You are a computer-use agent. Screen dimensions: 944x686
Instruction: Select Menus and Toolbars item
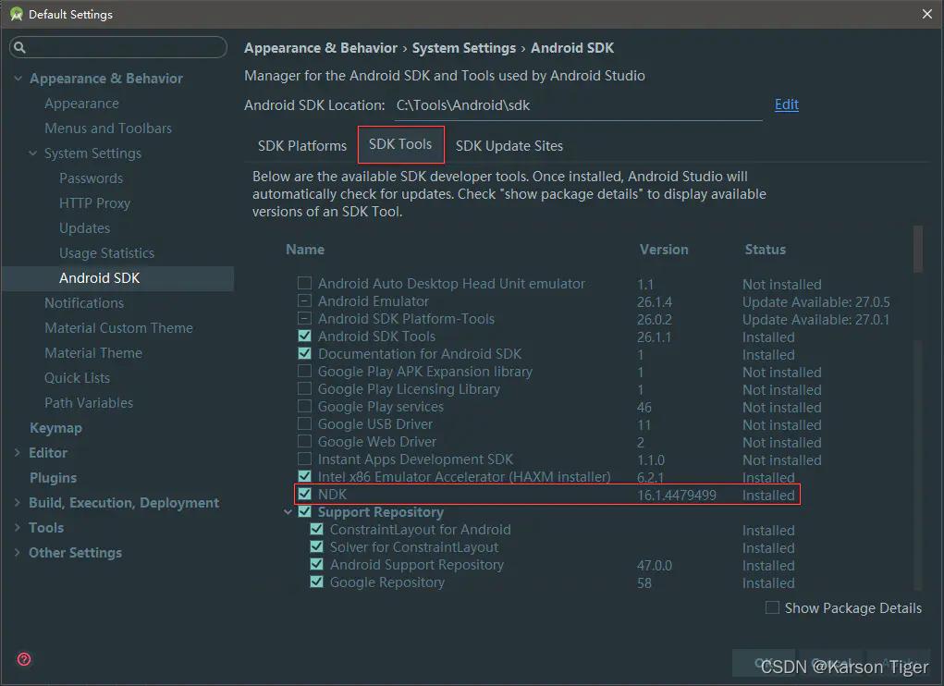[108, 129]
